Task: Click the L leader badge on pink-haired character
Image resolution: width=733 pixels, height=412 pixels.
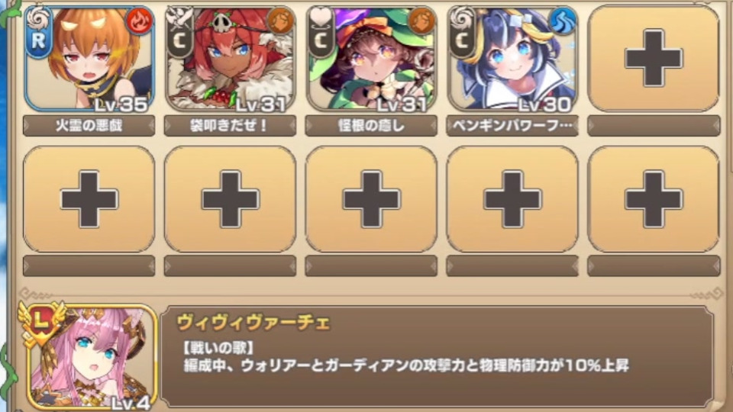Action: coord(41,320)
